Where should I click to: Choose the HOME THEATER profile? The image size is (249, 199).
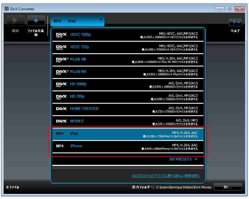[128, 109]
